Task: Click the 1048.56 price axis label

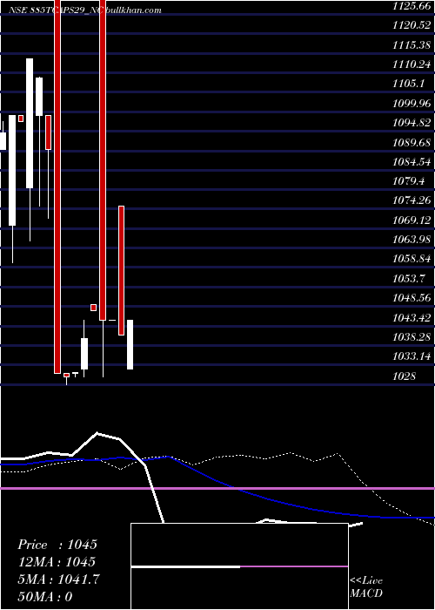Action: pos(411,298)
